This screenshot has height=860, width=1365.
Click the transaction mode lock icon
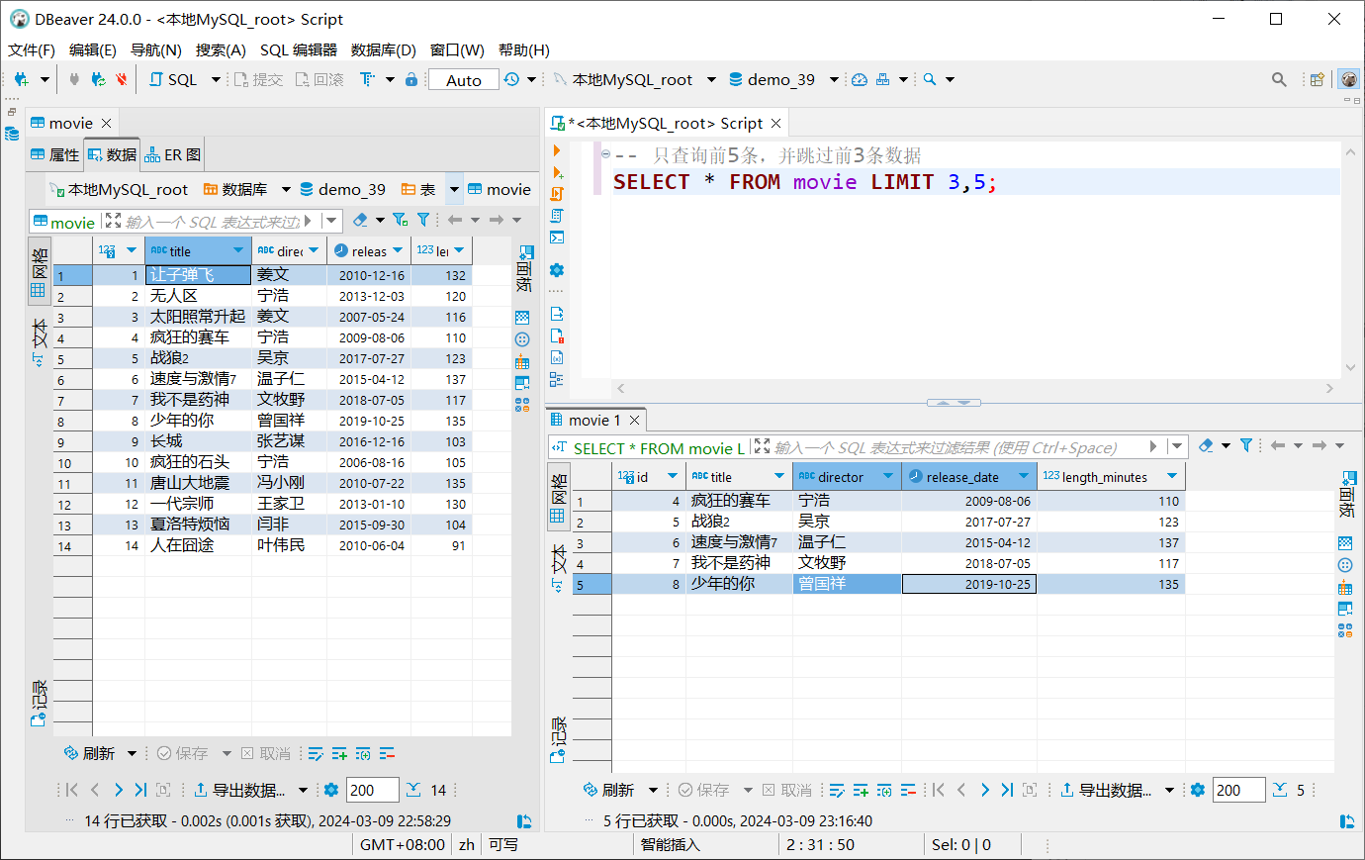tap(411, 79)
